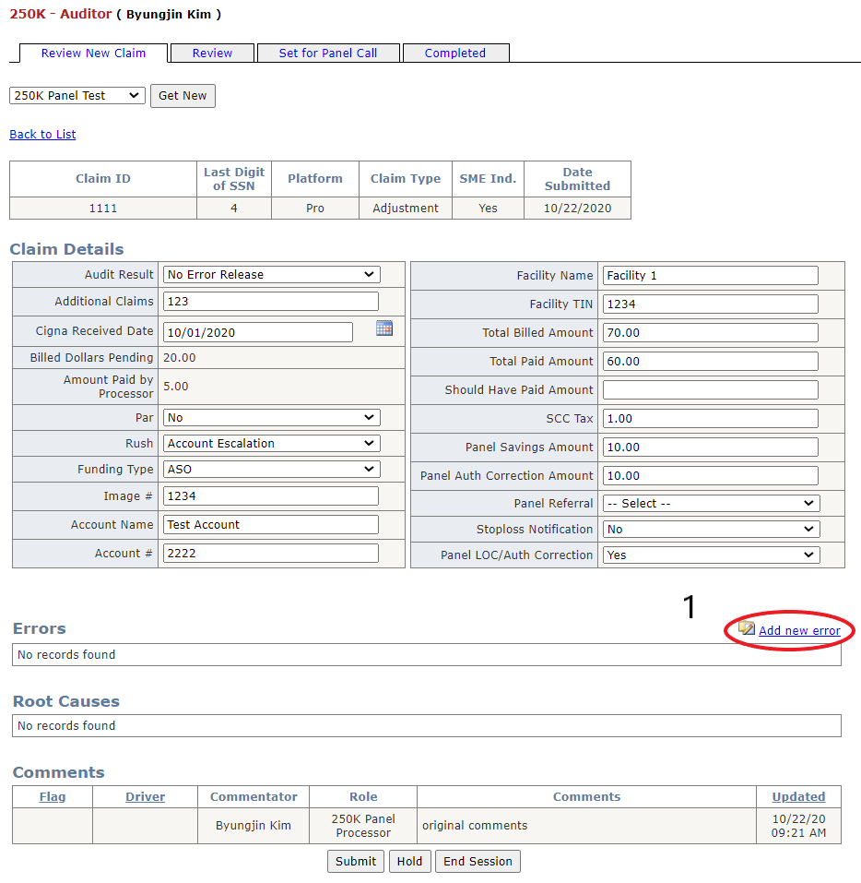The height and width of the screenshot is (883, 861).
Task: Open the Cigna Received Date calendar icon
Action: pos(384,328)
